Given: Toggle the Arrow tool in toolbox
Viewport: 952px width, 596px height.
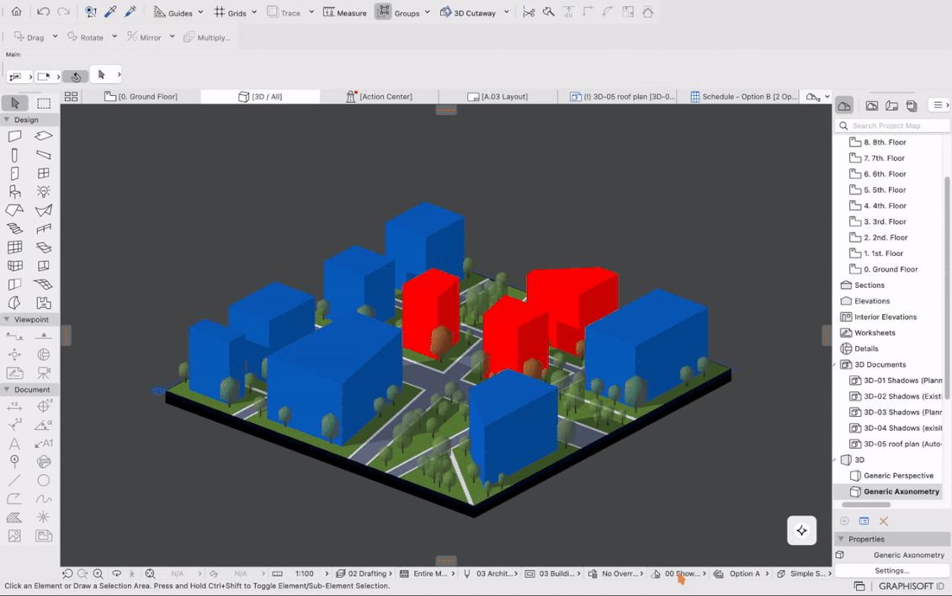Looking at the screenshot, I should point(14,104).
